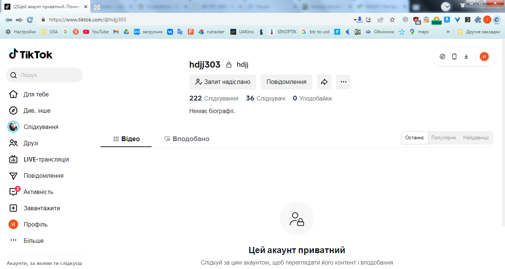
Task: Switch to the Вподобано tab
Action: click(x=187, y=139)
